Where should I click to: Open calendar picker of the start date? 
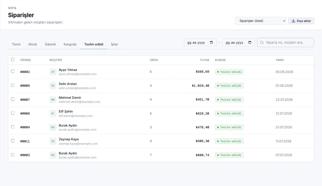[x=211, y=43]
